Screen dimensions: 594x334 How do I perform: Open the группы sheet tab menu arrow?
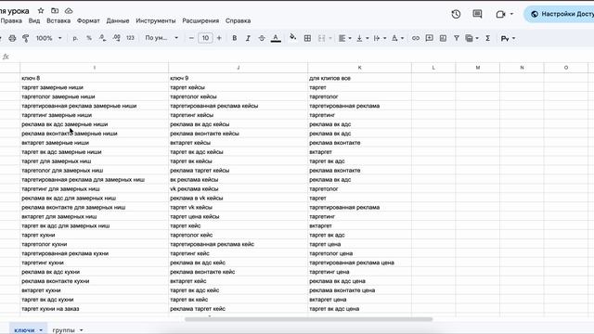81,330
